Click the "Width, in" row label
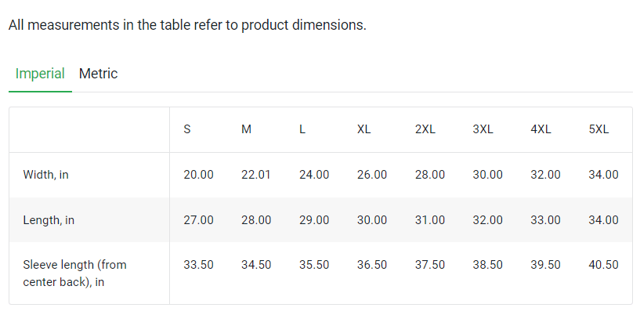The height and width of the screenshot is (315, 640). [46, 175]
